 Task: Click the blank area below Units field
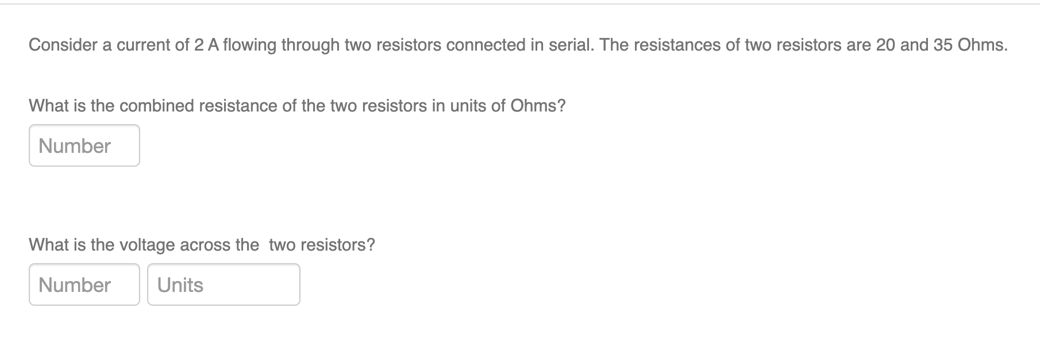pos(224,333)
